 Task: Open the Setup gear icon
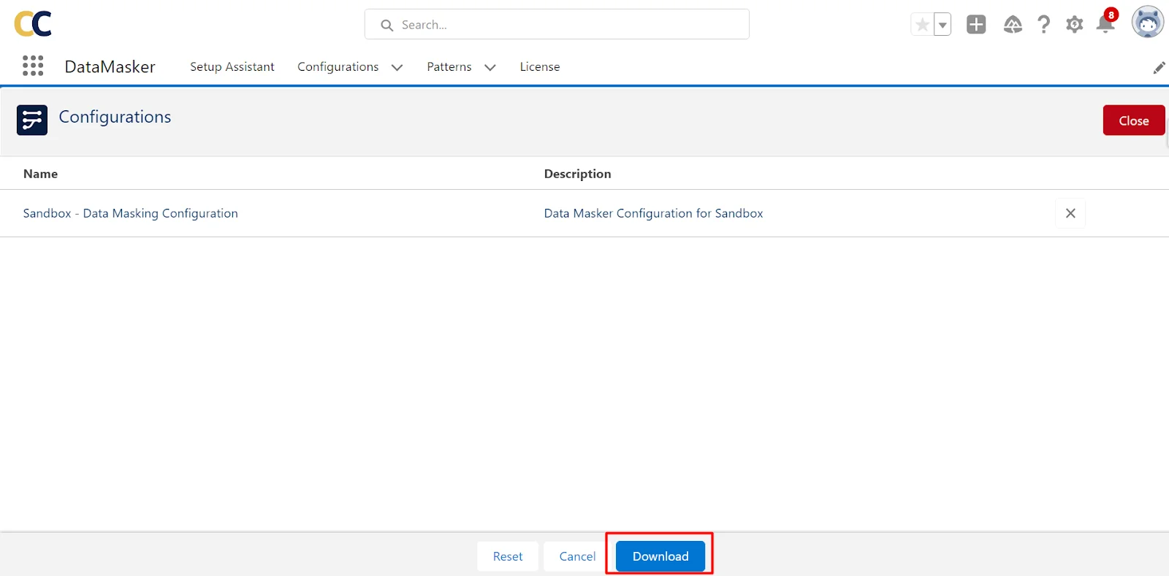point(1074,25)
